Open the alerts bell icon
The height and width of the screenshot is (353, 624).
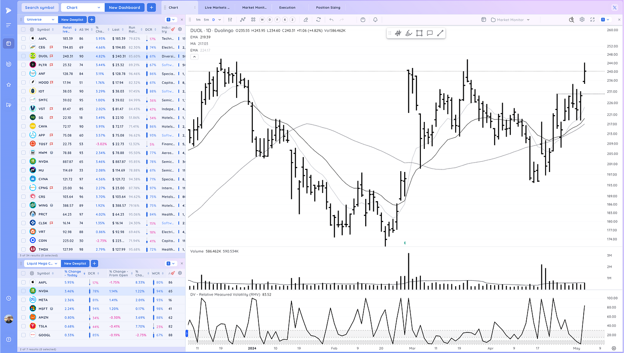(375, 20)
